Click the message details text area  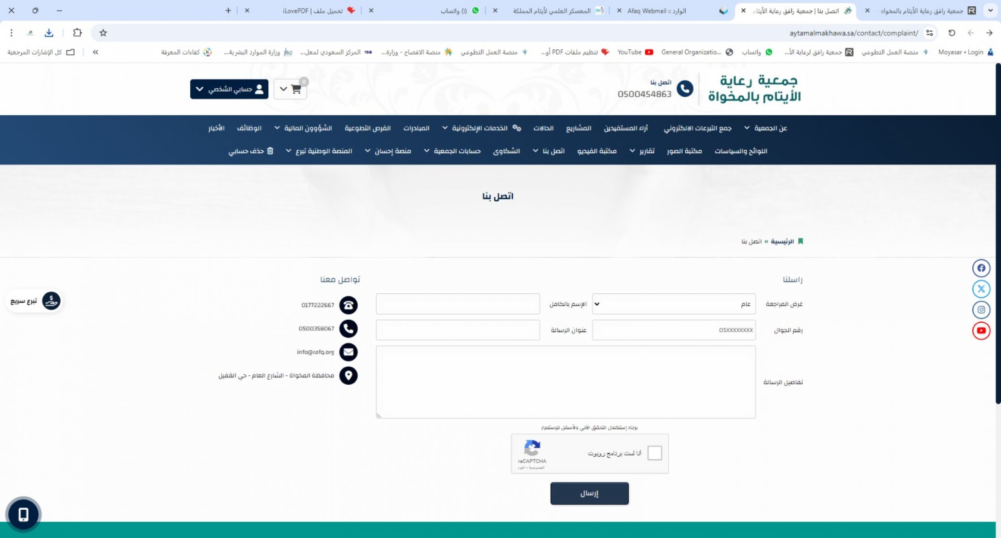coord(566,382)
